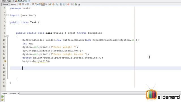Collapse the main method fold on line 9
181x102 pixels.
(8, 37)
